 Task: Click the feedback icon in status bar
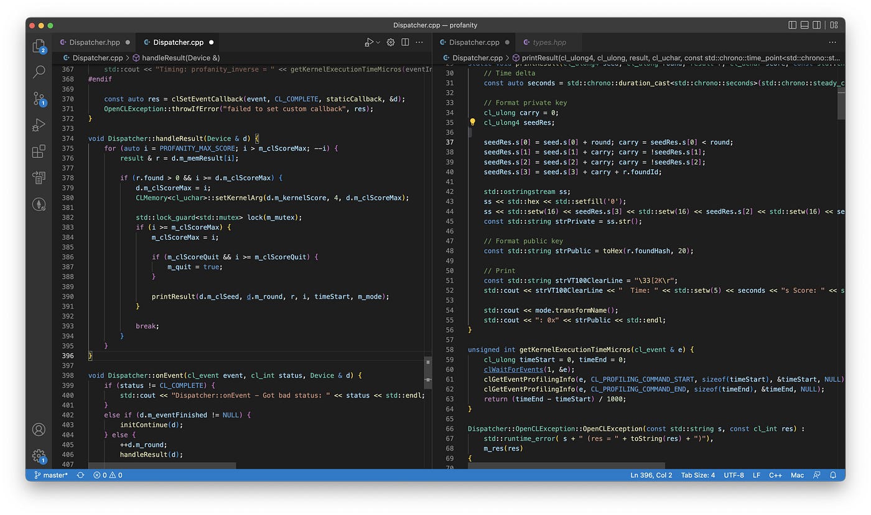[817, 475]
